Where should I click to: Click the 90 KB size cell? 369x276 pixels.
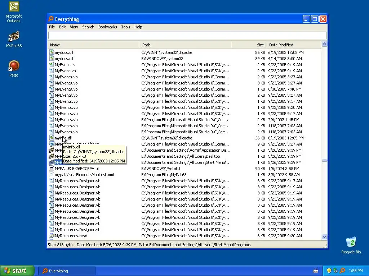[x=260, y=169]
